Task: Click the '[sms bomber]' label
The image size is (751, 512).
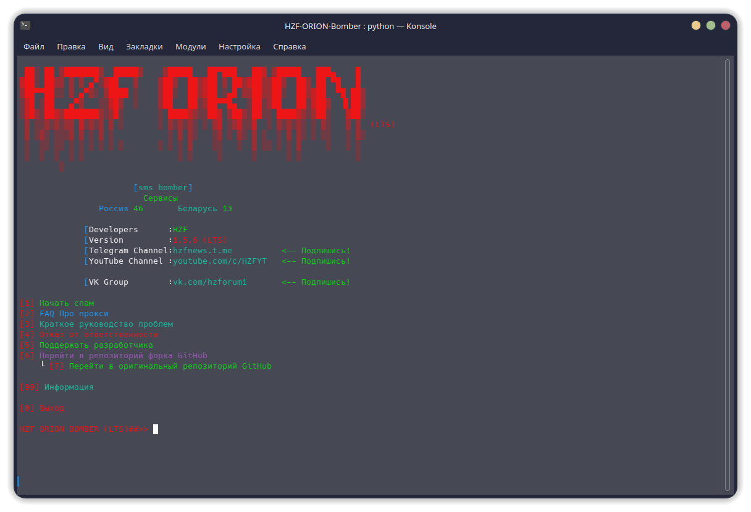Action: pos(163,187)
